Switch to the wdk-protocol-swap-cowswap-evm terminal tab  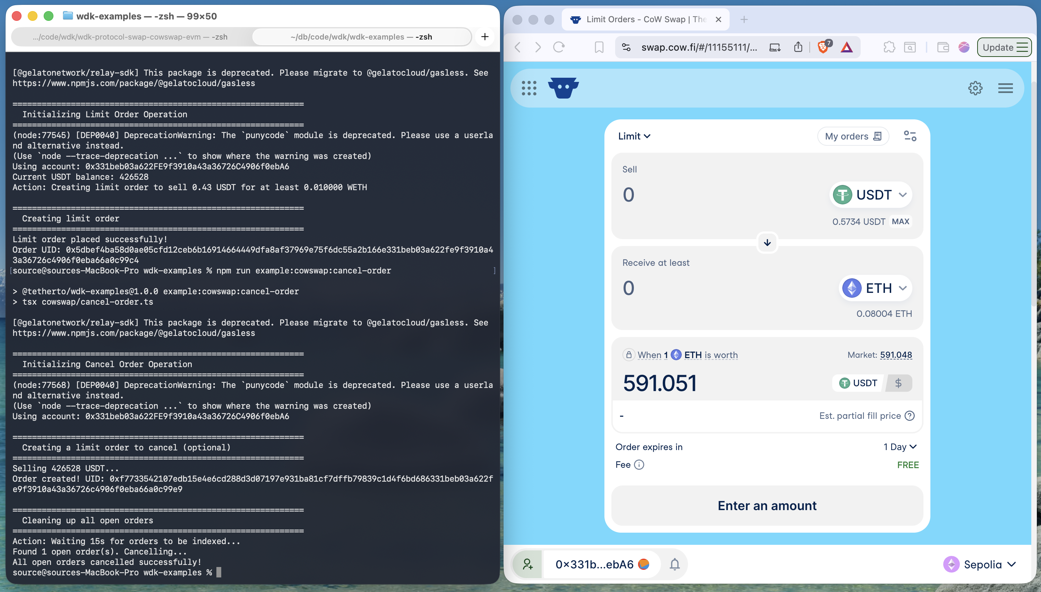130,37
